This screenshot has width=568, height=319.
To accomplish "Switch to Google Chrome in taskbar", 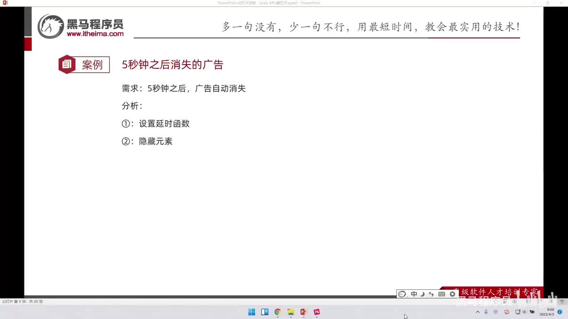I will 277,312.
